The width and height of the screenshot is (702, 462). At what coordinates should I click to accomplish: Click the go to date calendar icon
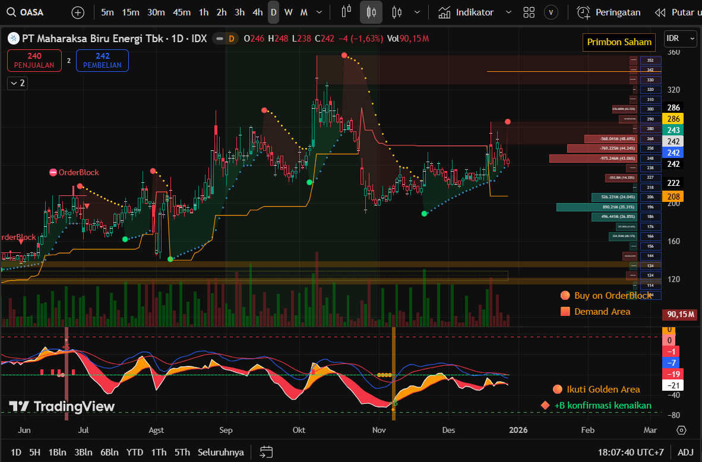(266, 452)
